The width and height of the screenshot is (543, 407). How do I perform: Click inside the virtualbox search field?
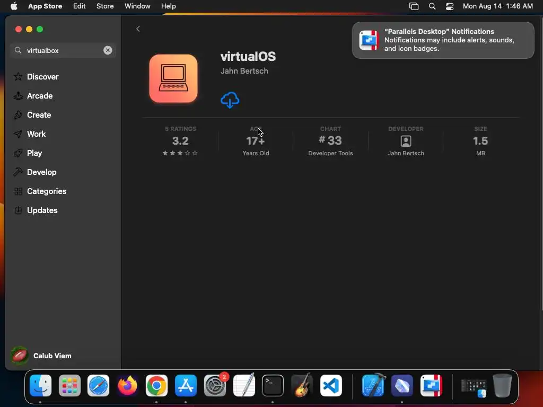click(63, 50)
